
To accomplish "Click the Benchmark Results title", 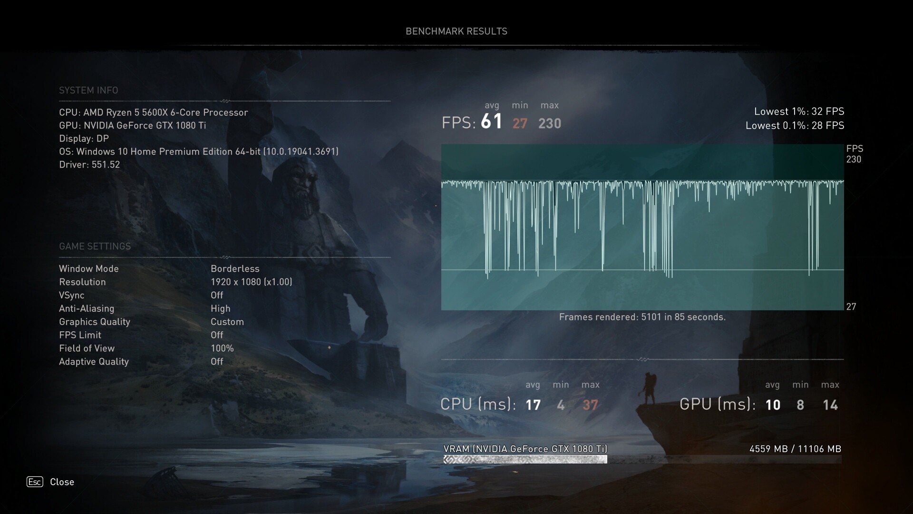I will [x=456, y=31].
